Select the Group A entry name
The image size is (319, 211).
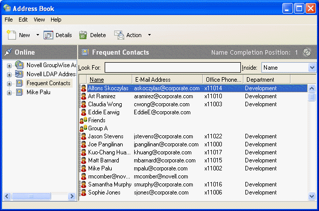click(98, 128)
